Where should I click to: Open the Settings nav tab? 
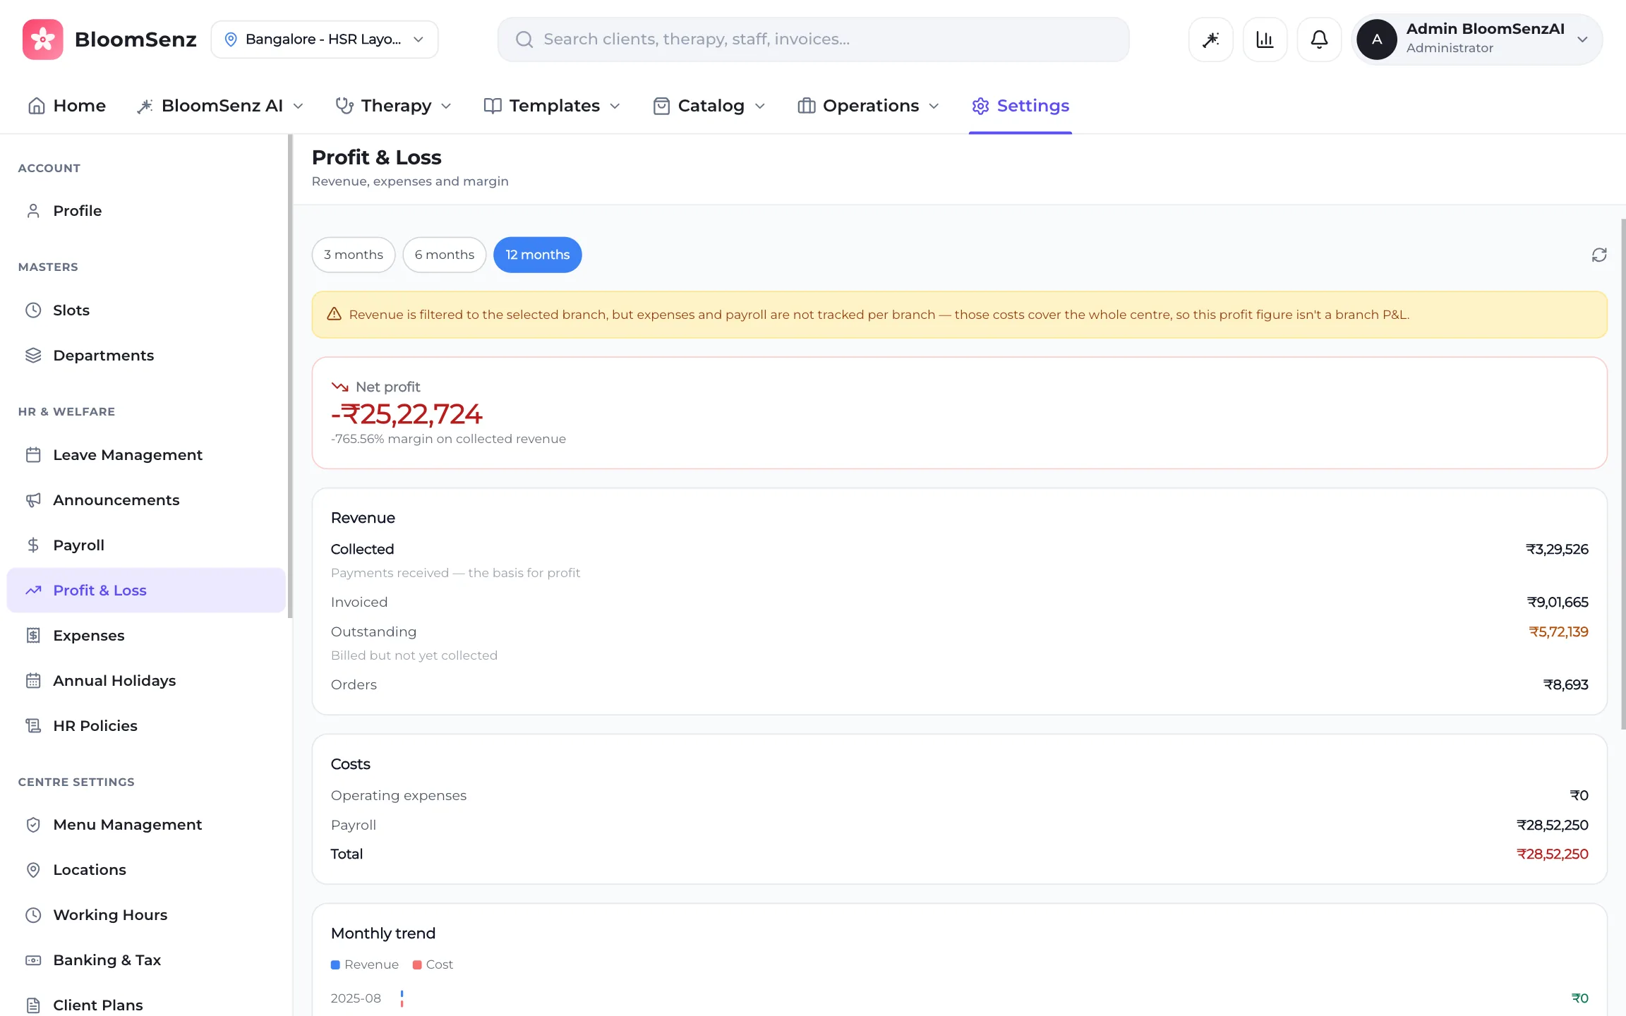[x=1020, y=106]
